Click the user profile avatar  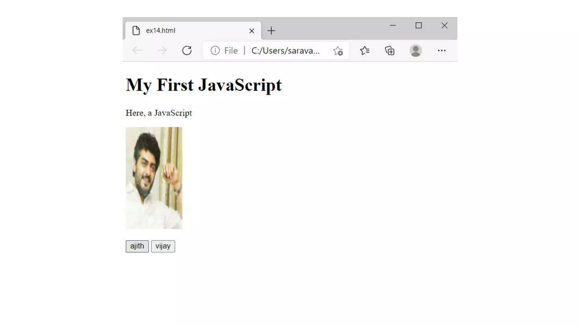[x=415, y=51]
